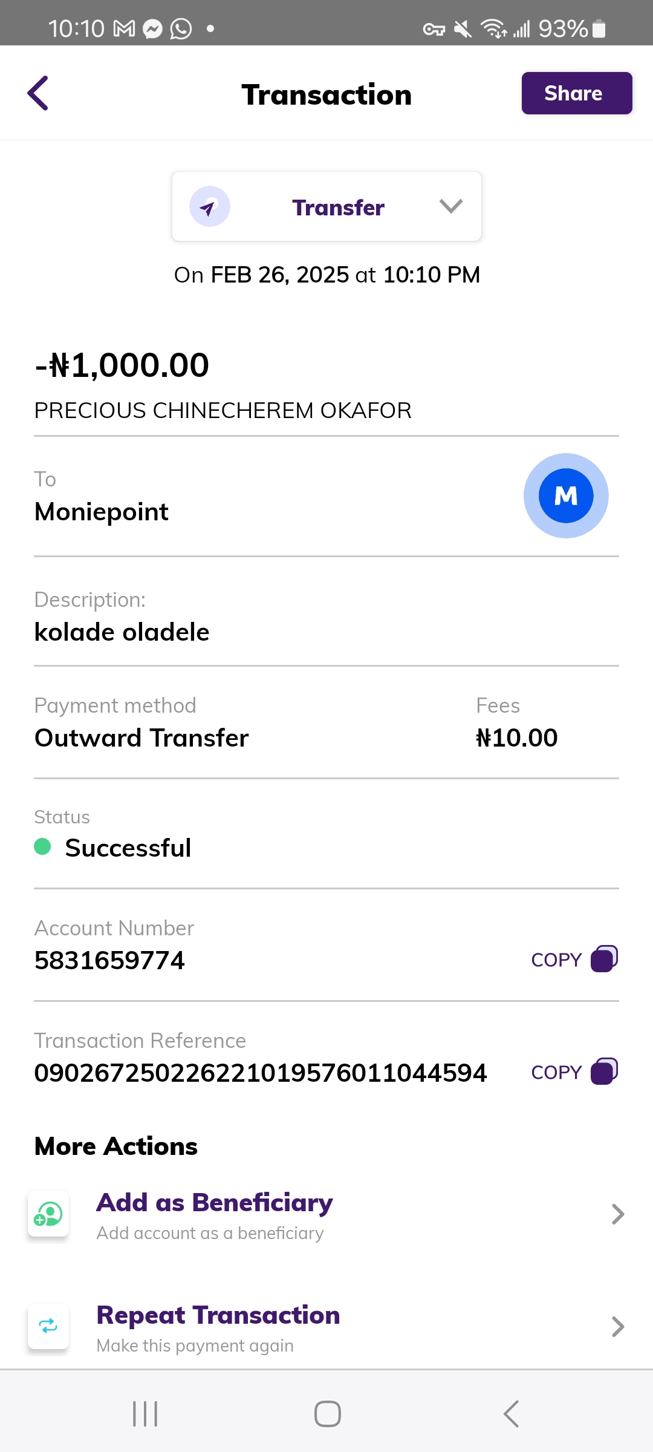Tap the Add as Beneficiary icon

click(48, 1214)
